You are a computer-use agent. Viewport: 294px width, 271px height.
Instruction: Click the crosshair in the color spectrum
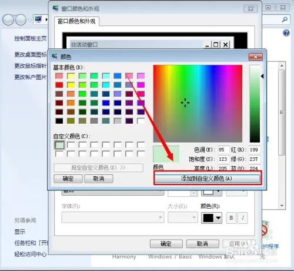[185, 103]
